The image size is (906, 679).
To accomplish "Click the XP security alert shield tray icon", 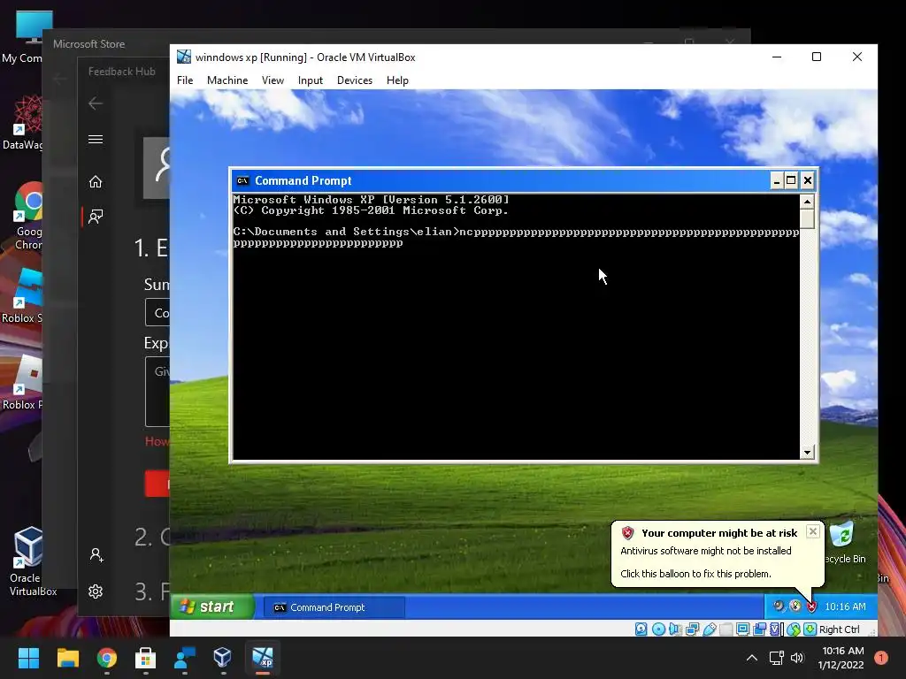I will pyautogui.click(x=812, y=607).
